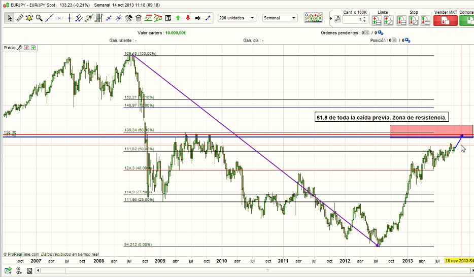This screenshot has width=474, height=277.
Task: Select the arrow cursor tool
Action: [x=10, y=18]
